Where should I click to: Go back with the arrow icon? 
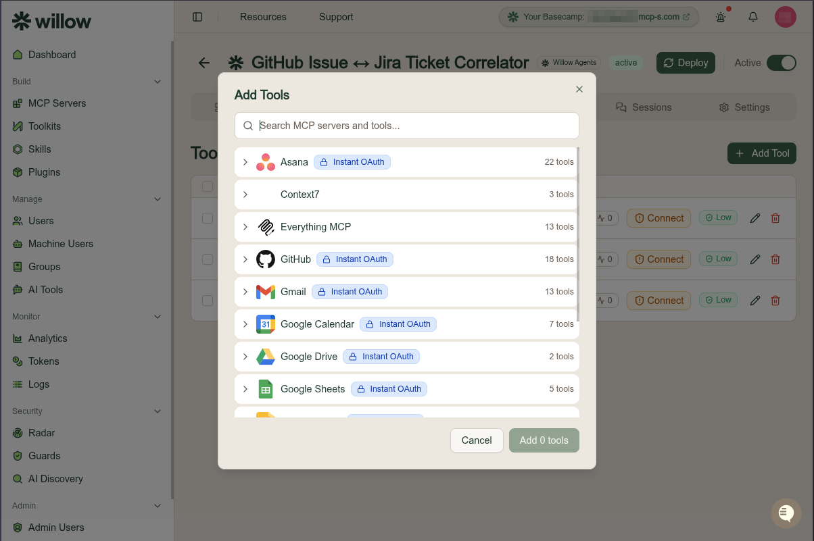pyautogui.click(x=204, y=63)
